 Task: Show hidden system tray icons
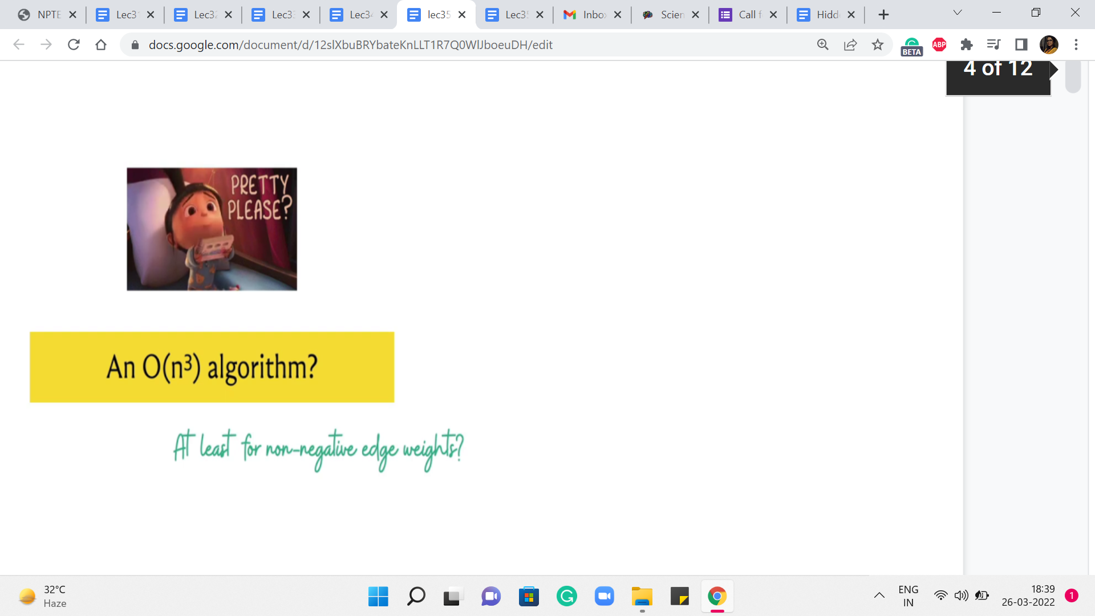tap(879, 596)
